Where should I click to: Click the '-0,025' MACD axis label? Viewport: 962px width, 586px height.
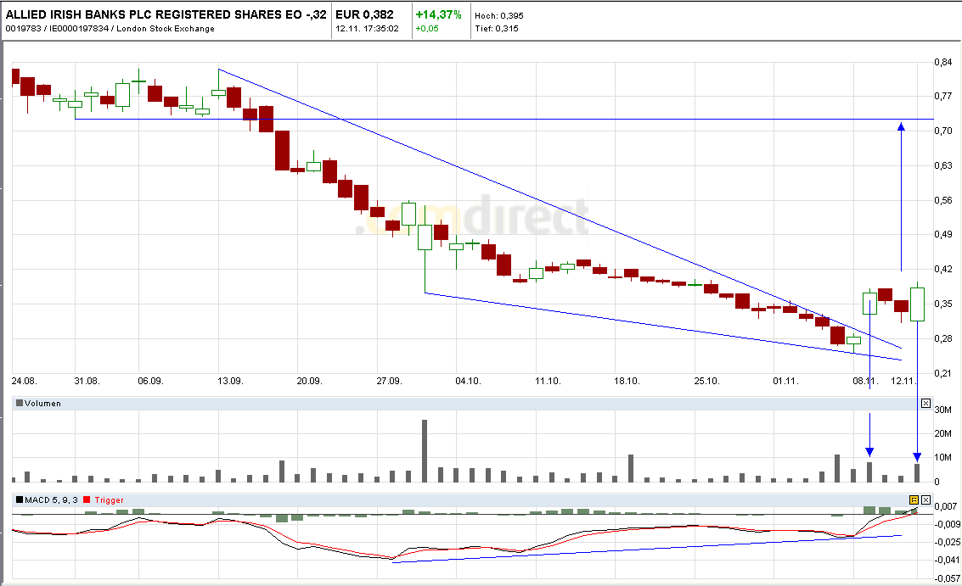(x=946, y=542)
